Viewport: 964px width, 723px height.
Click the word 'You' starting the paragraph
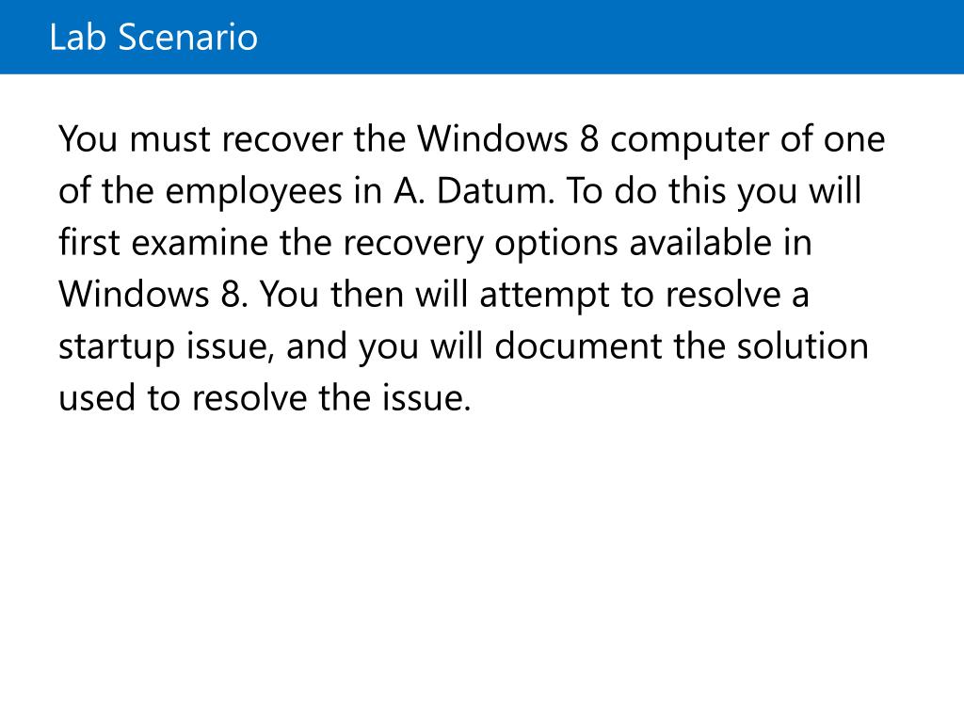[x=88, y=138]
